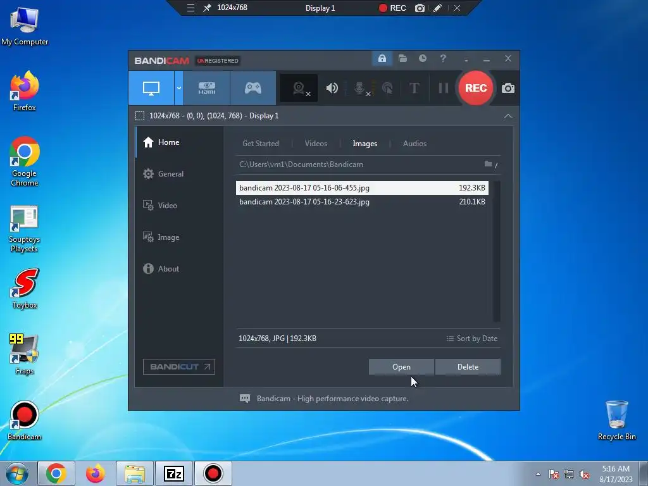Select screen recording mode monitor icon
Screen dimensions: 648x486
[151, 88]
